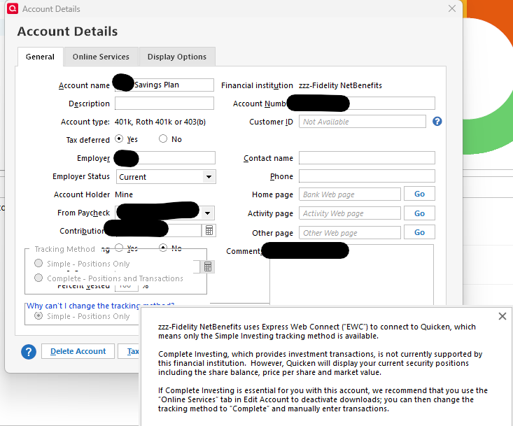
Task: Choose Simple - Positions Only in Tracking Method
Action: point(38,263)
